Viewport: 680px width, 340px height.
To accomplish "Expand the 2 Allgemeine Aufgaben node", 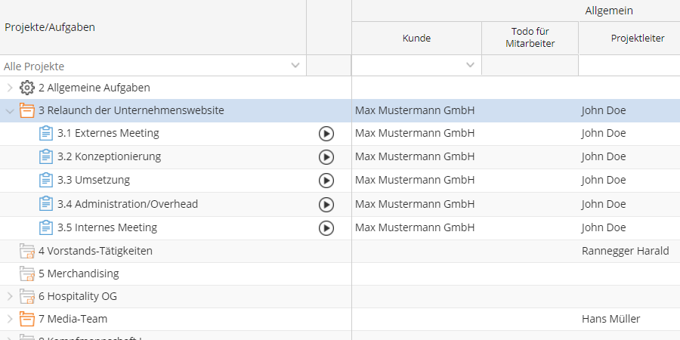I will pyautogui.click(x=10, y=88).
